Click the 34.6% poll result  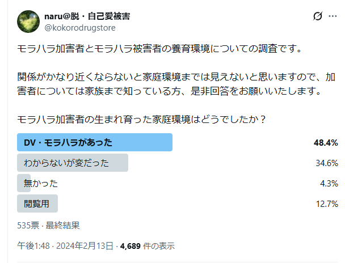point(327,163)
